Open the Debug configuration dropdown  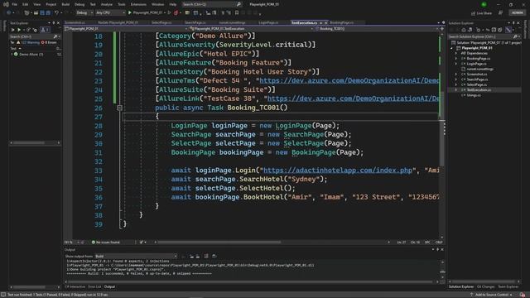pos(84,13)
